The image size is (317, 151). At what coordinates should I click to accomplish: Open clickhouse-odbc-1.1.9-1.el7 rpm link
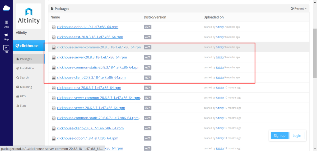[88, 27]
